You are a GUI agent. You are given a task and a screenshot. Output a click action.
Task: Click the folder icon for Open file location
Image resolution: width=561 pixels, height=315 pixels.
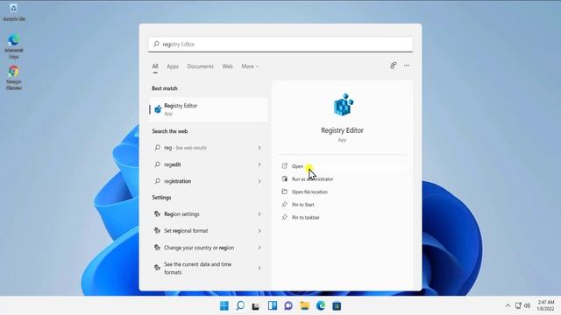pyautogui.click(x=284, y=192)
